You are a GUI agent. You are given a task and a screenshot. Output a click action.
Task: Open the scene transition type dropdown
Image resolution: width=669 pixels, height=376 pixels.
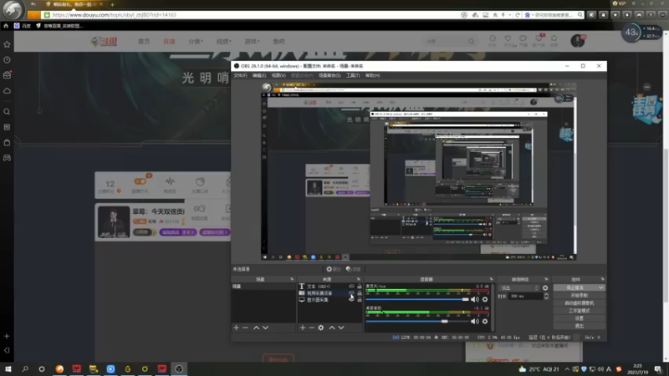pos(519,287)
